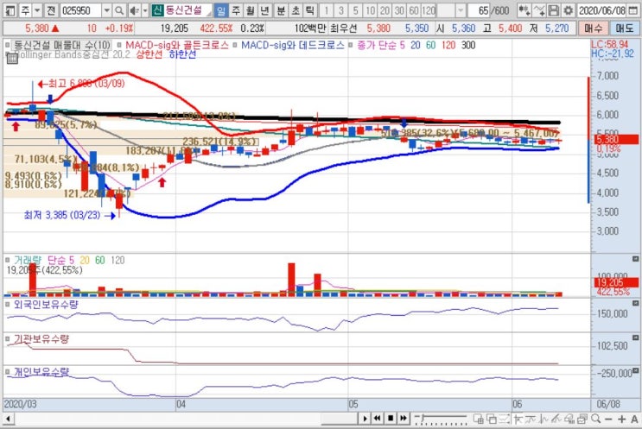The width and height of the screenshot is (642, 429).
Task: Select the 분 minute chart tab
Action: coord(281,10)
